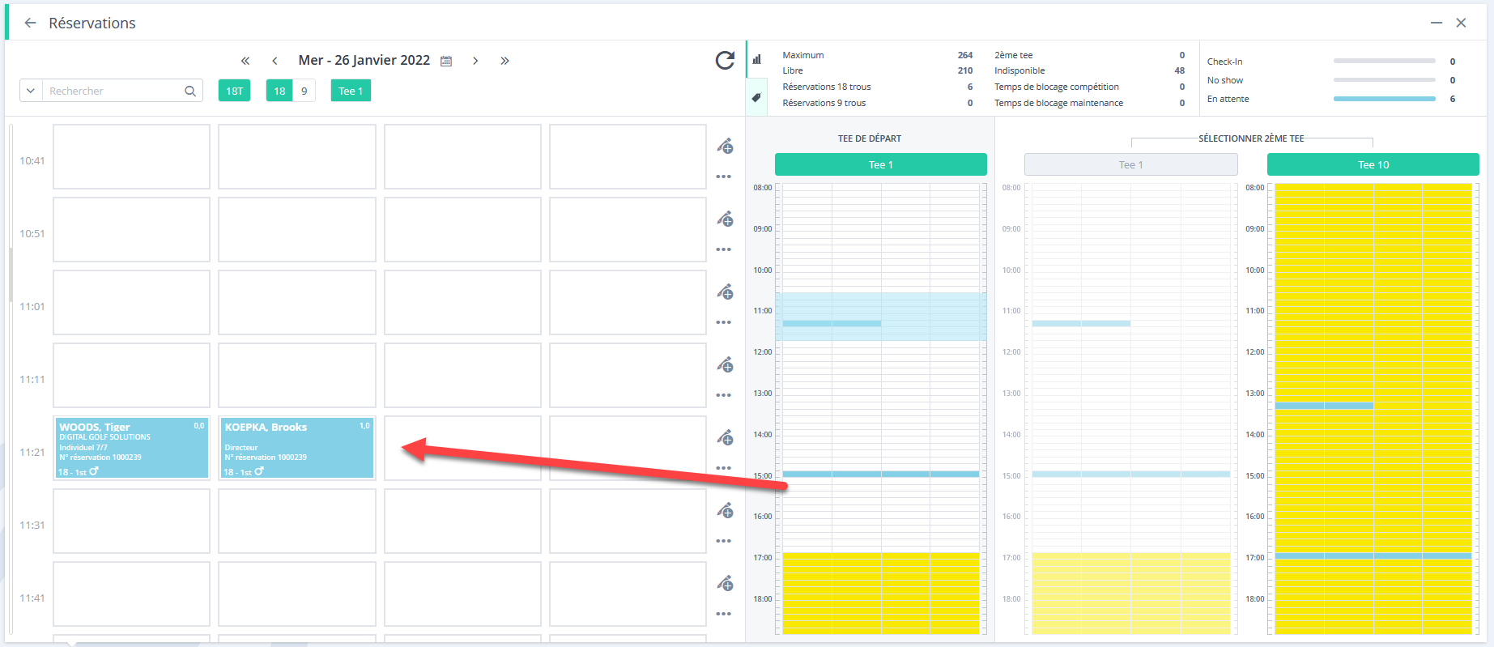Screen dimensions: 1494x647
Task: Open more options for 10:41
Action: [x=724, y=177]
